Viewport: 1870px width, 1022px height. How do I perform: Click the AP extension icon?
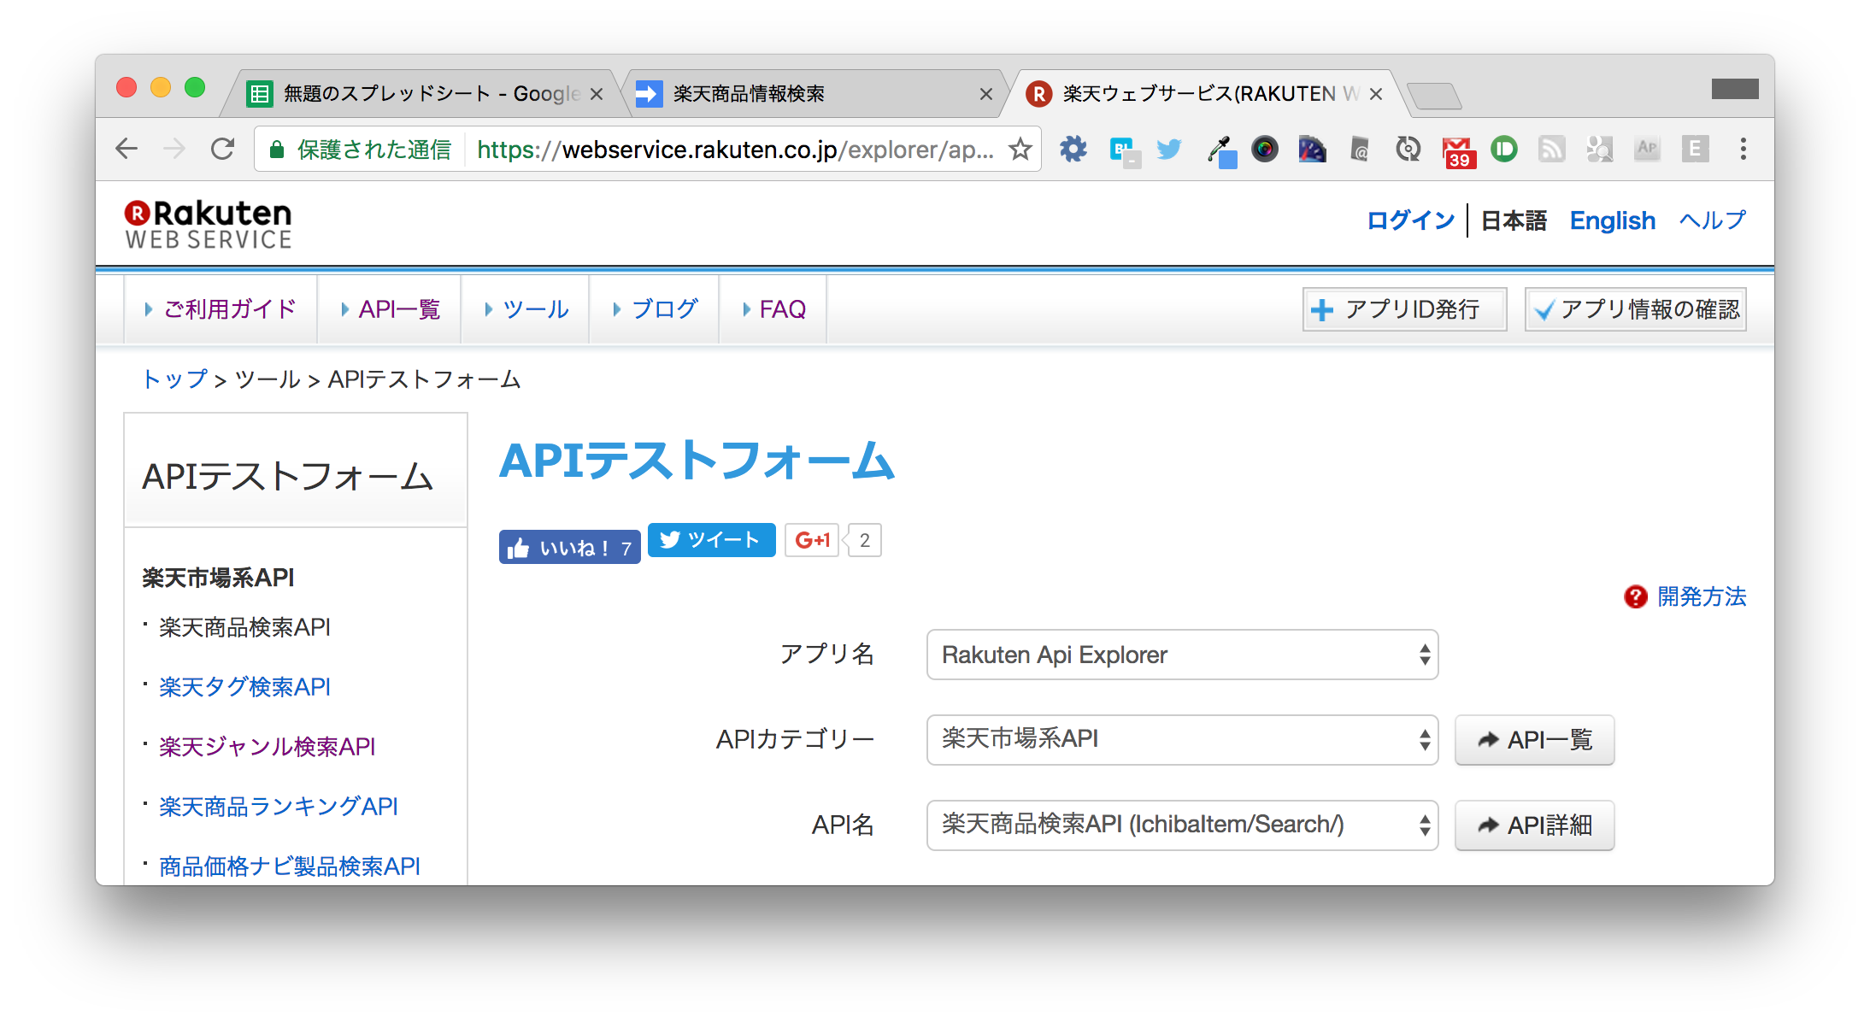[1647, 150]
